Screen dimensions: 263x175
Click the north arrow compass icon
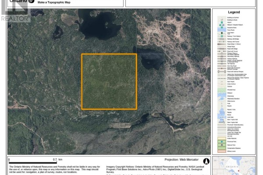click(206, 161)
